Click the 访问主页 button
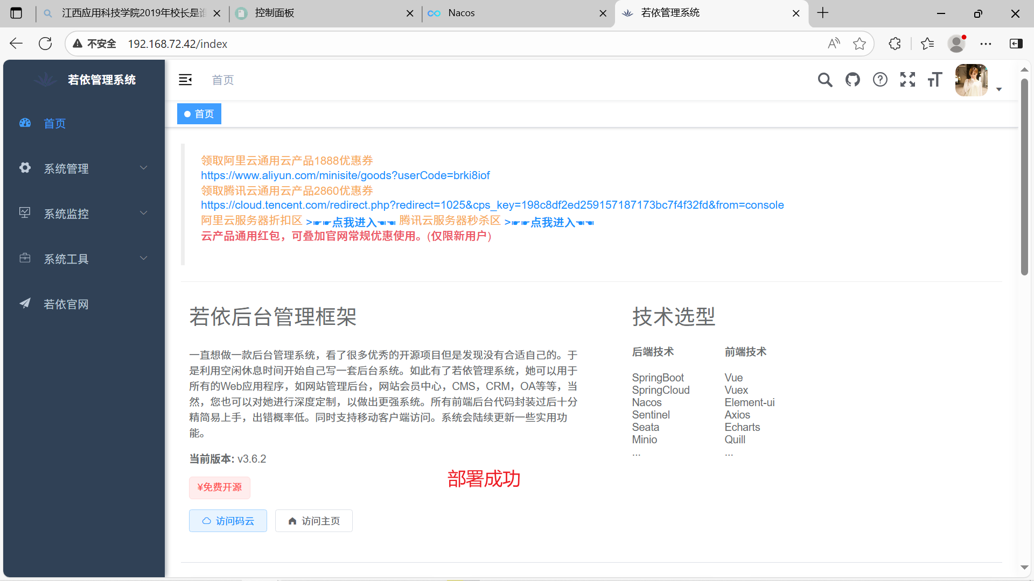 point(314,521)
